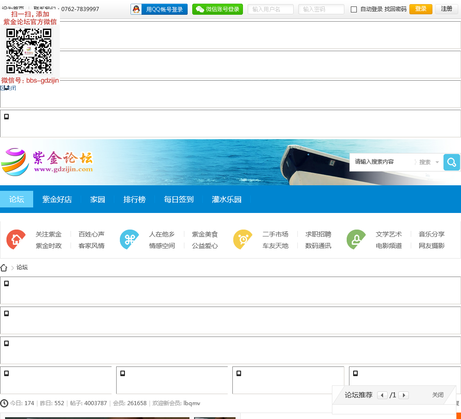Focus the username input field
This screenshot has height=419, width=461.
click(271, 9)
